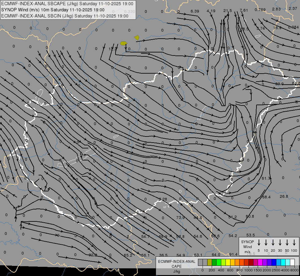Click the CAPE value 73.9

click(x=180, y=218)
